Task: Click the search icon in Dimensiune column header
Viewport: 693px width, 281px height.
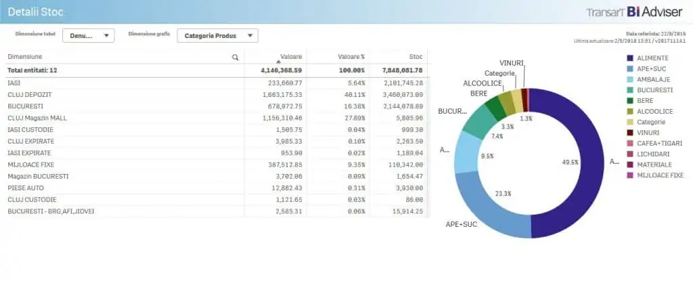Action: (x=236, y=58)
